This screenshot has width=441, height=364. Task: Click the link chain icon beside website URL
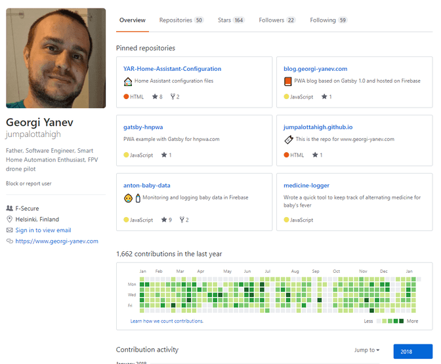pos(10,241)
